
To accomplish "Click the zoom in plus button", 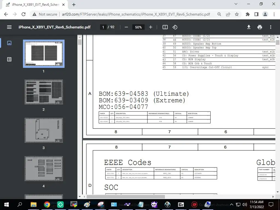I will pos(151,27).
